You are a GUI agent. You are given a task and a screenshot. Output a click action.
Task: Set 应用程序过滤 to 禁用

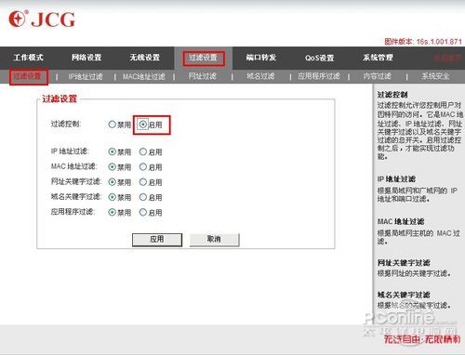[x=112, y=212]
